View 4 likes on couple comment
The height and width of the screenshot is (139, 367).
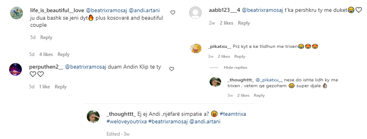46,54
